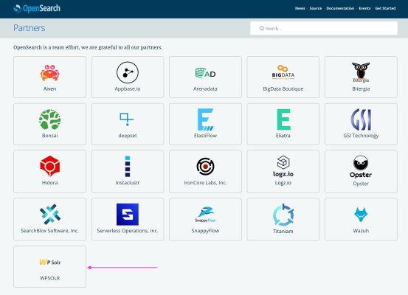This screenshot has width=408, height=295.
Task: Open the Documentation menu item
Action: 340,8
